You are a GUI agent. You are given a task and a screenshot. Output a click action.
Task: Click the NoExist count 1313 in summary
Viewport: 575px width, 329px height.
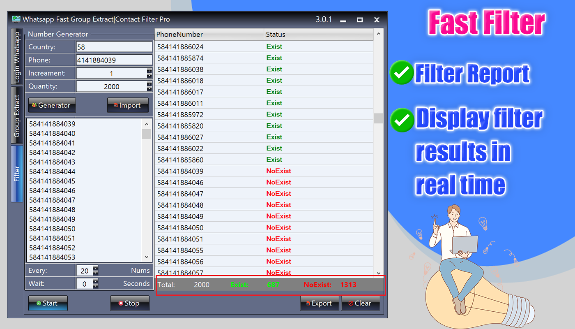point(348,284)
